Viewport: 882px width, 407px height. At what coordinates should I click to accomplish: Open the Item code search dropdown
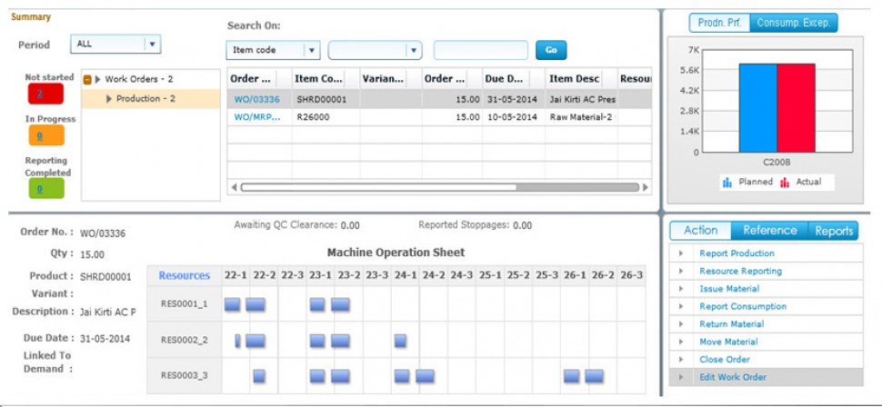pyautogui.click(x=312, y=51)
